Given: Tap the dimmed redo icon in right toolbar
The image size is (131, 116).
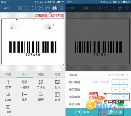Looking at the screenshot, I should [x=113, y=8].
